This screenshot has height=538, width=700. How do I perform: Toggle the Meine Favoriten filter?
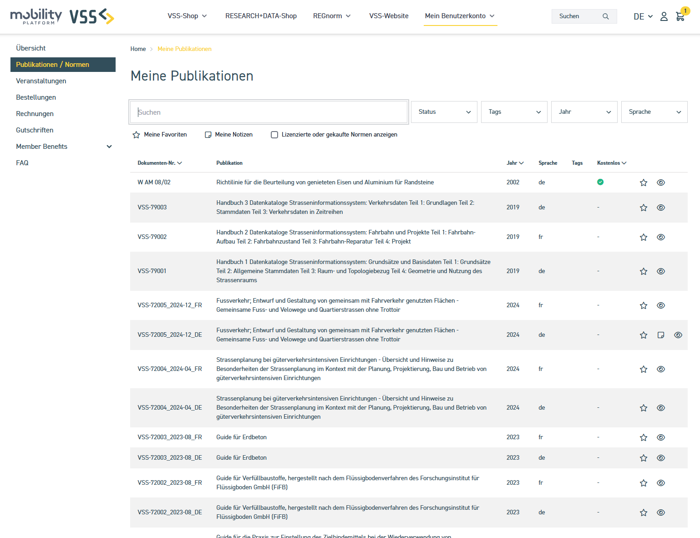coord(160,135)
